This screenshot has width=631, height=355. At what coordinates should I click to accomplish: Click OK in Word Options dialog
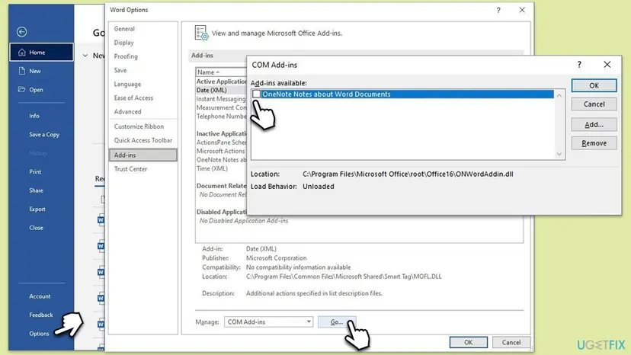469,343
